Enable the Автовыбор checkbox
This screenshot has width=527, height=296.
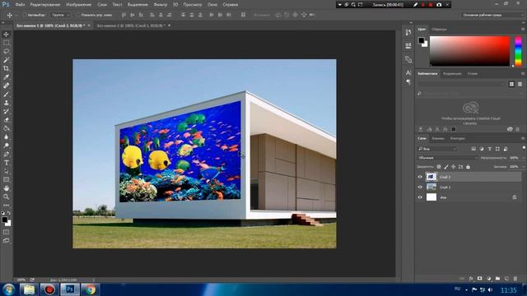24,15
